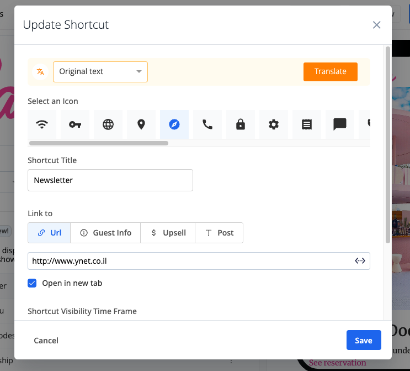Select the Post link type tab
Screen dimensions: 410x371
click(x=220, y=233)
